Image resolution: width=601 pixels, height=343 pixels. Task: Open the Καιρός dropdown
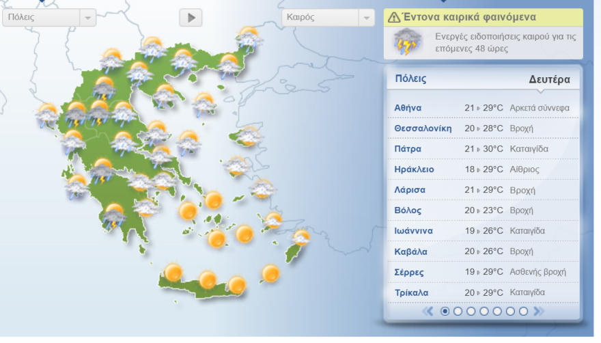tap(328, 18)
